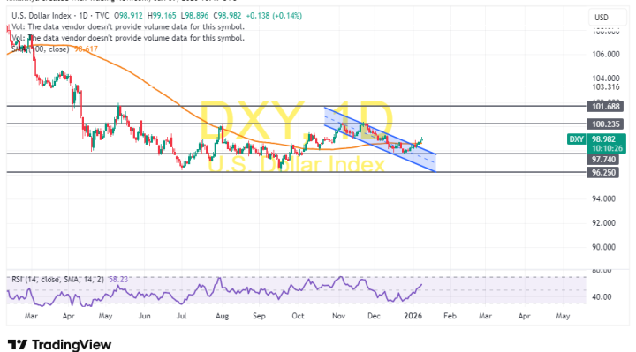Click the Nov label on time axis
636x352 pixels.
point(338,316)
